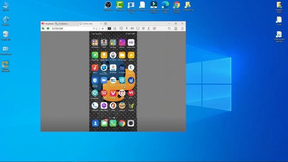The image size is (288, 162).
Task: Open a new AnyDesk session tab
Action: tap(105, 24)
